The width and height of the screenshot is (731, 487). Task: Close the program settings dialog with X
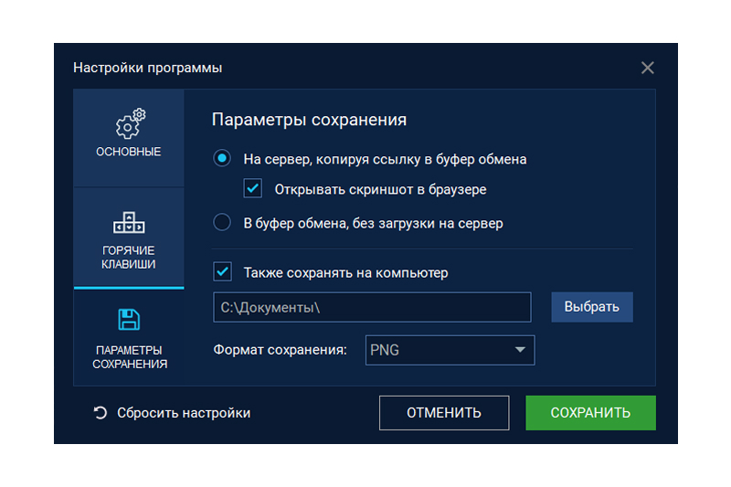[x=647, y=68]
